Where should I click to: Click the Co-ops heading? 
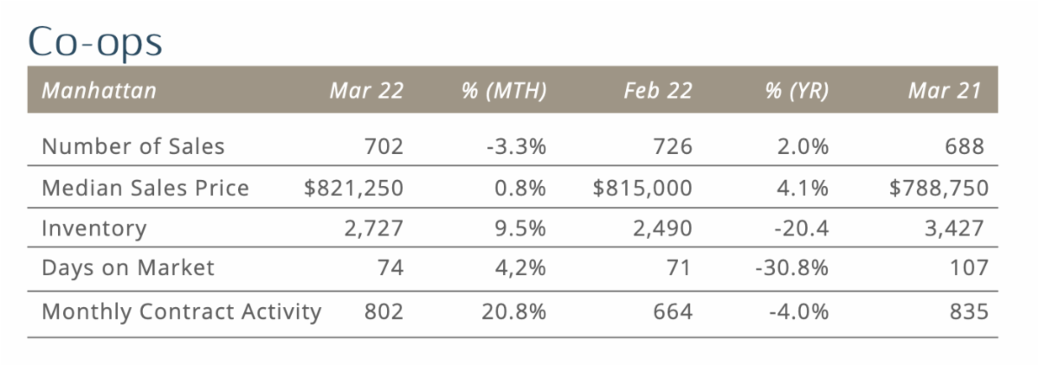click(95, 39)
